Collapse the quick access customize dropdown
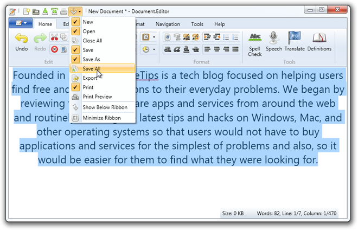This screenshot has height=230, width=358. tap(75, 11)
